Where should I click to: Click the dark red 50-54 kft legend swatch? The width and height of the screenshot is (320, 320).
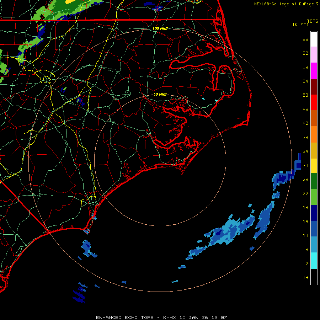[x=314, y=86]
